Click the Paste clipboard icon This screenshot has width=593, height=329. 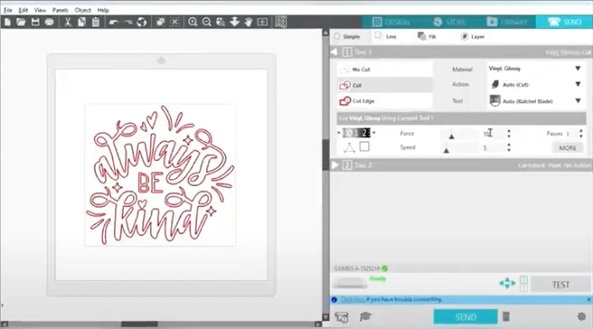(96, 22)
